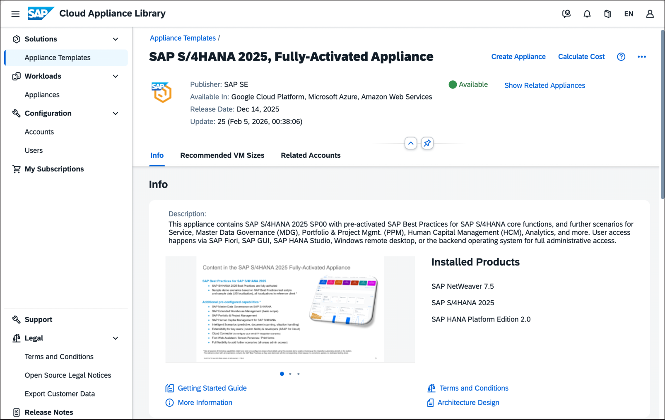Screen dimensions: 665x420
Task: Open the Getting Started Guide link
Action: (x=212, y=388)
